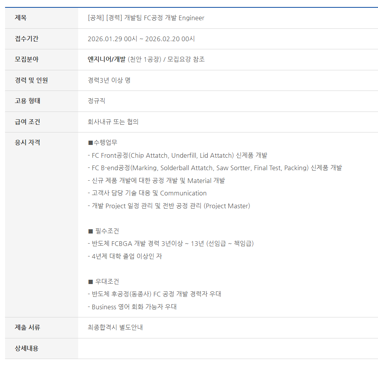Viewport: 378px width, 366px height.
Task: Click the 응시 자격 row label
Action: click(27, 143)
